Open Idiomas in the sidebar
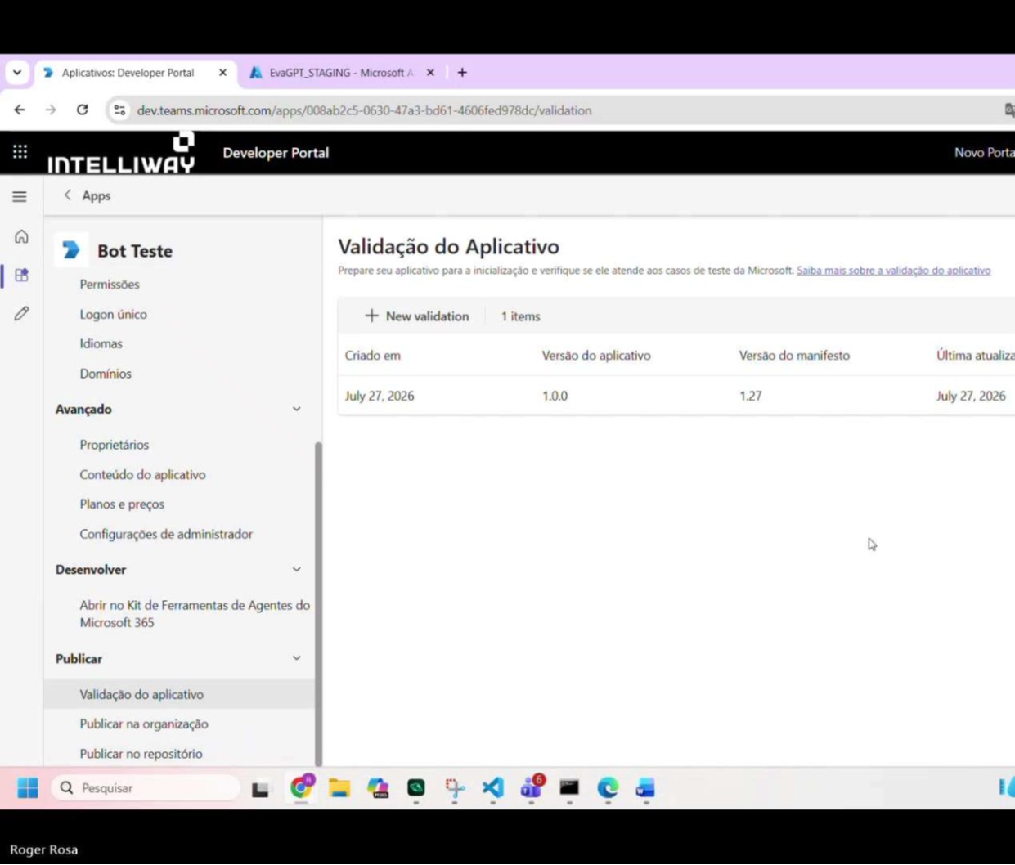1015x865 pixels. click(101, 343)
